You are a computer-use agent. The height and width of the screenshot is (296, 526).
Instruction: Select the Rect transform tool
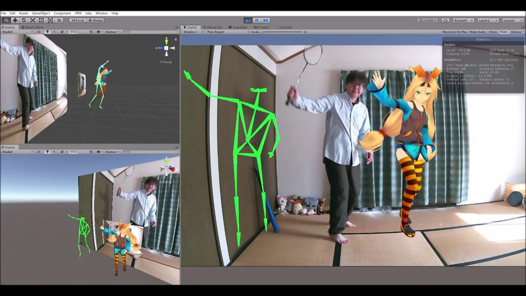[42, 20]
